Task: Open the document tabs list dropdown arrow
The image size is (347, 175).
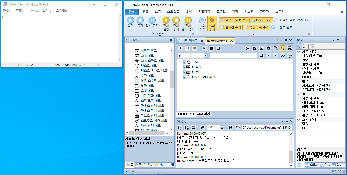Action: (x=286, y=40)
